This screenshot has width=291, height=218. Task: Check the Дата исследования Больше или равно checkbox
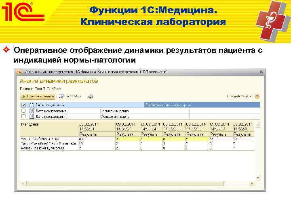point(23,111)
